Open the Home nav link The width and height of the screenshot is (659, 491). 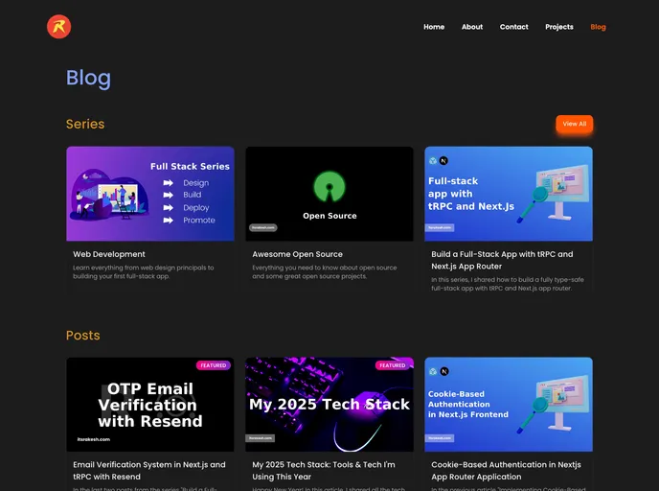pyautogui.click(x=434, y=27)
